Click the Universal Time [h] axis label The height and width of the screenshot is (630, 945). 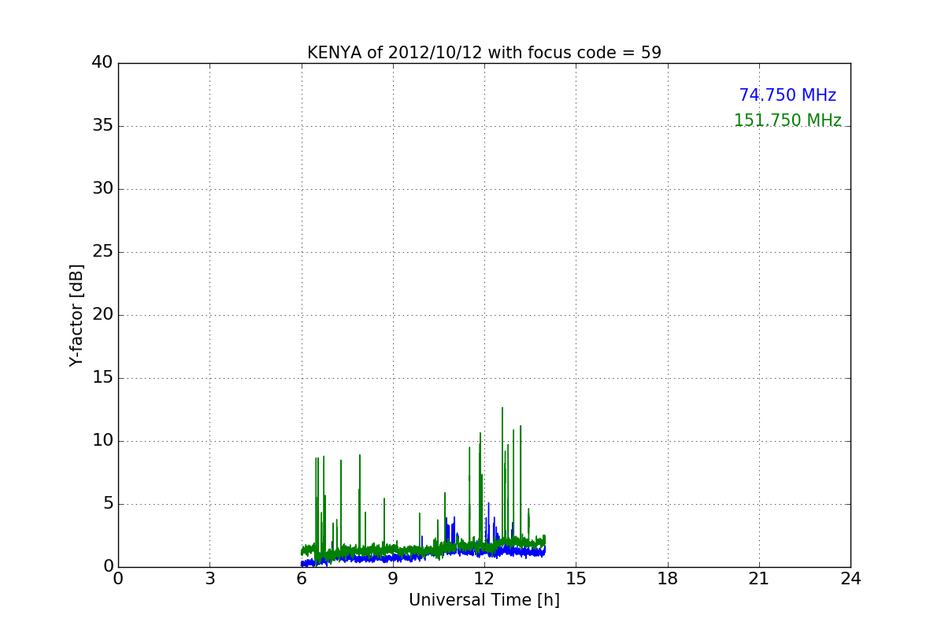point(484,600)
